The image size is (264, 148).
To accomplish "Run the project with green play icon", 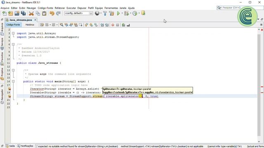I will (x=118, y=13).
